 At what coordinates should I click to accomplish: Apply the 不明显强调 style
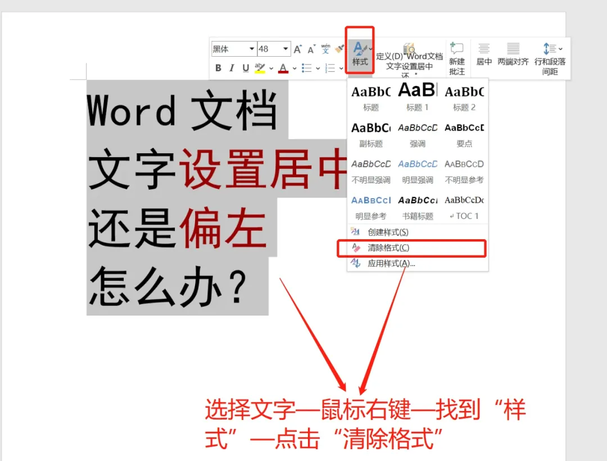(x=371, y=171)
